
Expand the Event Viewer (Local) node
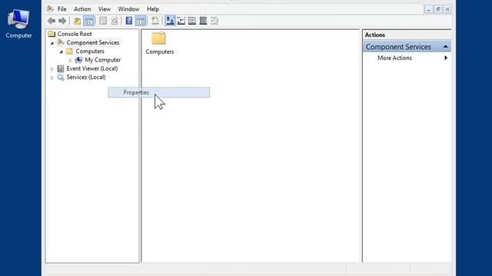(x=52, y=69)
